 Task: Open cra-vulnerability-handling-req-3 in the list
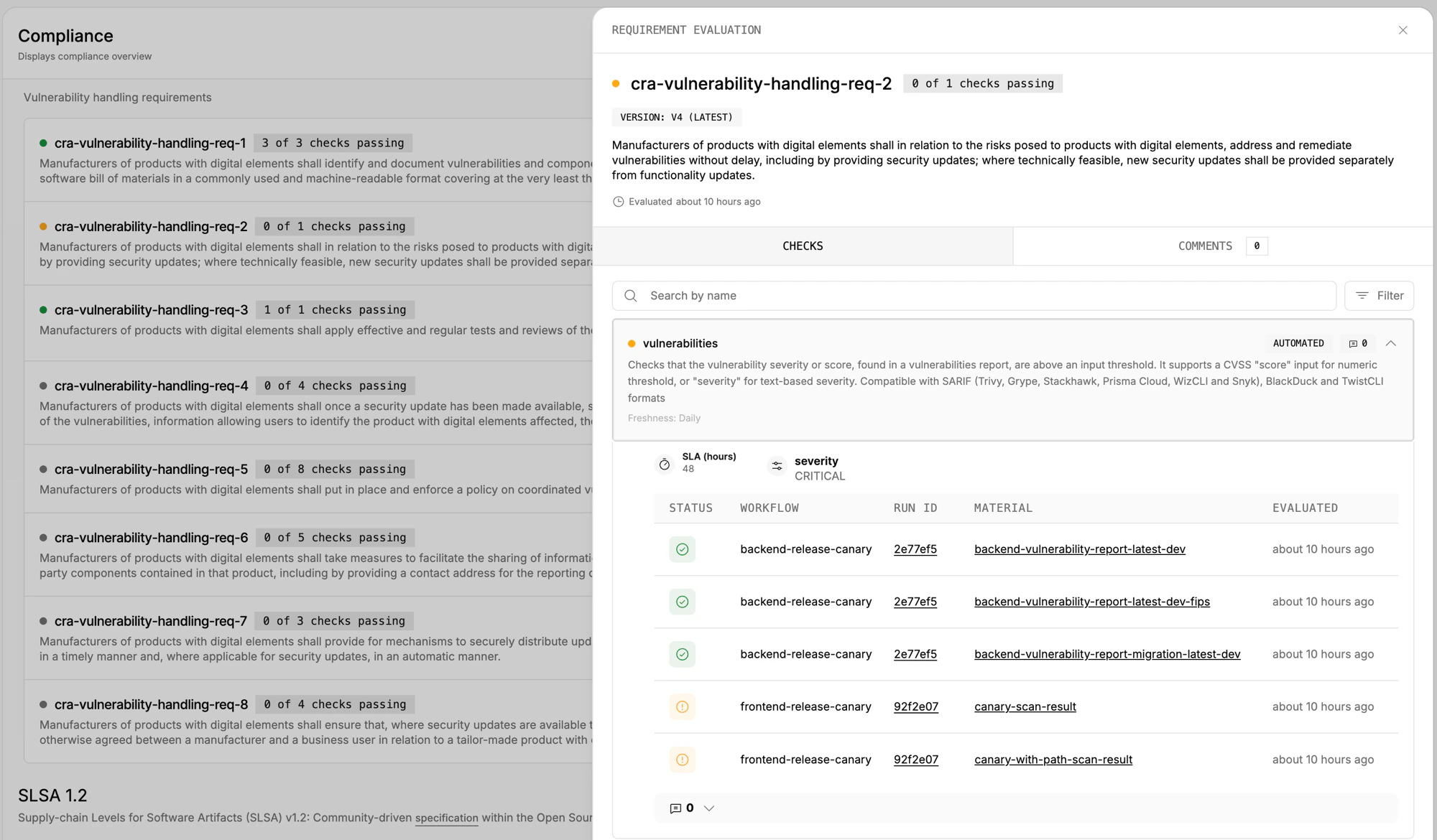(x=151, y=309)
